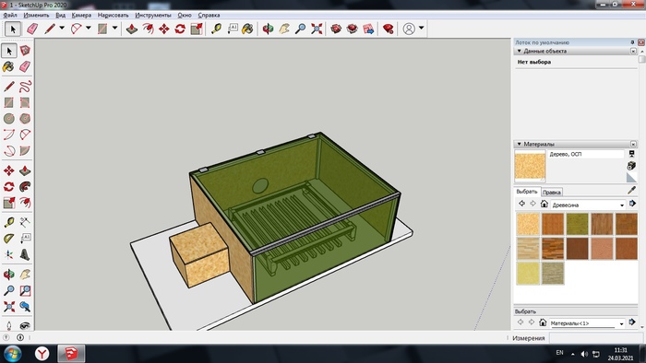Select the Circle tool in left toolbar
646x363 pixels.
[8, 119]
